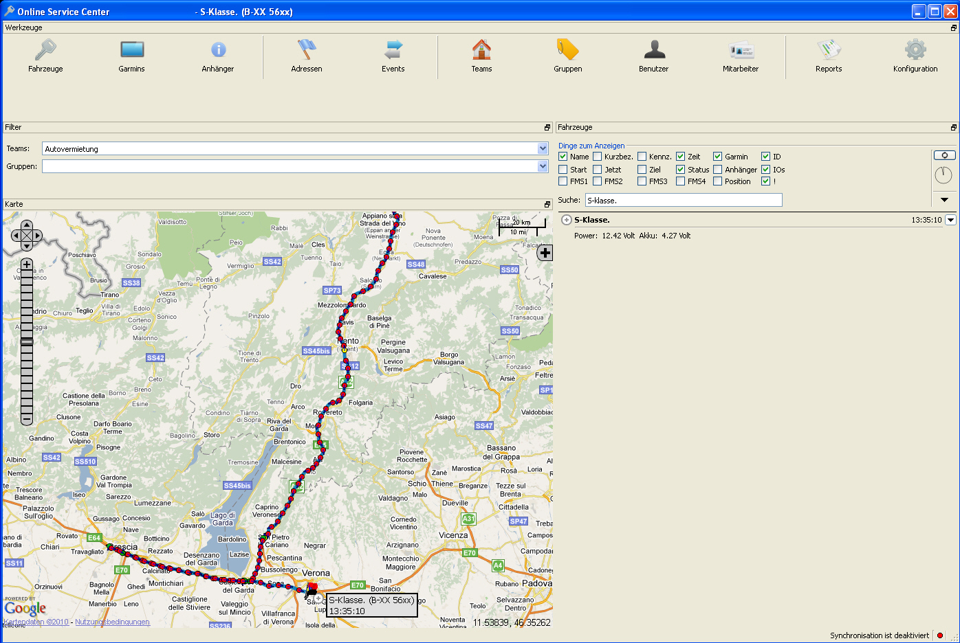960x643 pixels.
Task: Open the Teams dropdown
Action: [543, 148]
